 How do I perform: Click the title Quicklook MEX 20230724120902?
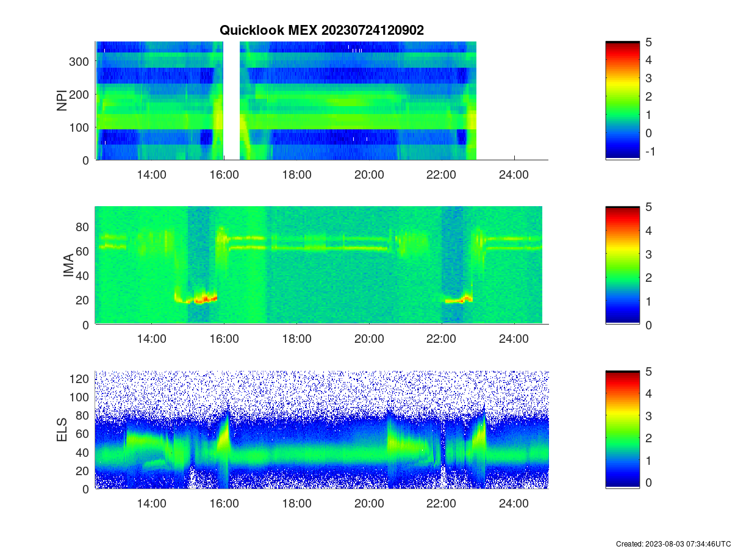323,30
